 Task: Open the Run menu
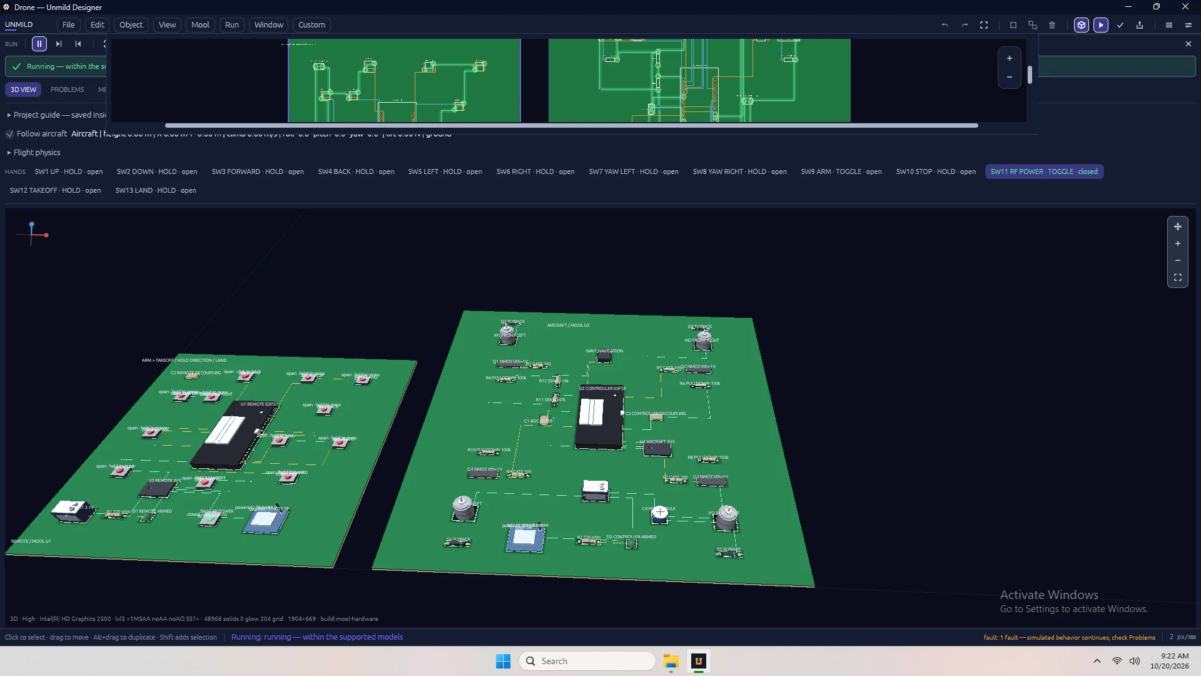[x=232, y=25]
